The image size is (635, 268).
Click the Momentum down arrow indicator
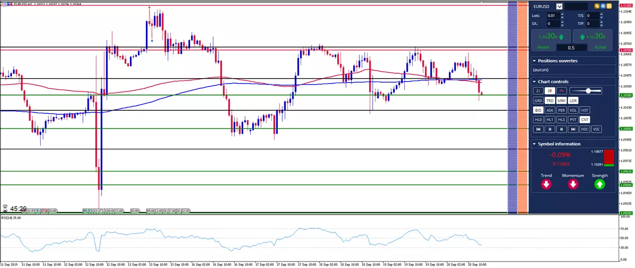573,184
